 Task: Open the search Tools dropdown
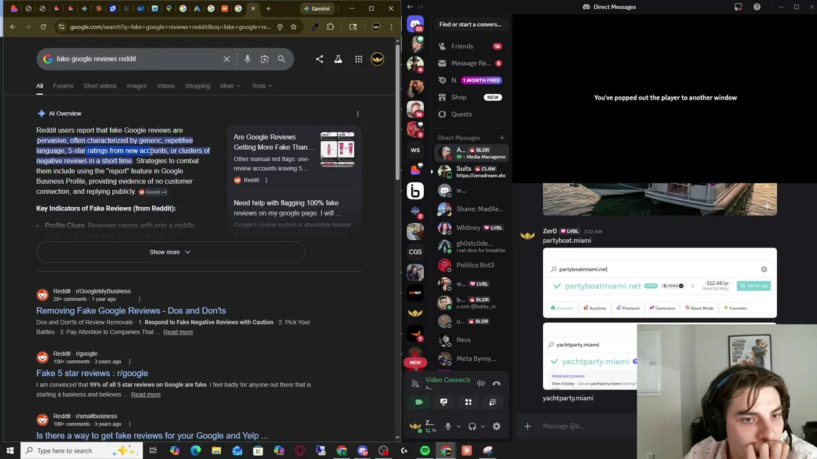[261, 86]
